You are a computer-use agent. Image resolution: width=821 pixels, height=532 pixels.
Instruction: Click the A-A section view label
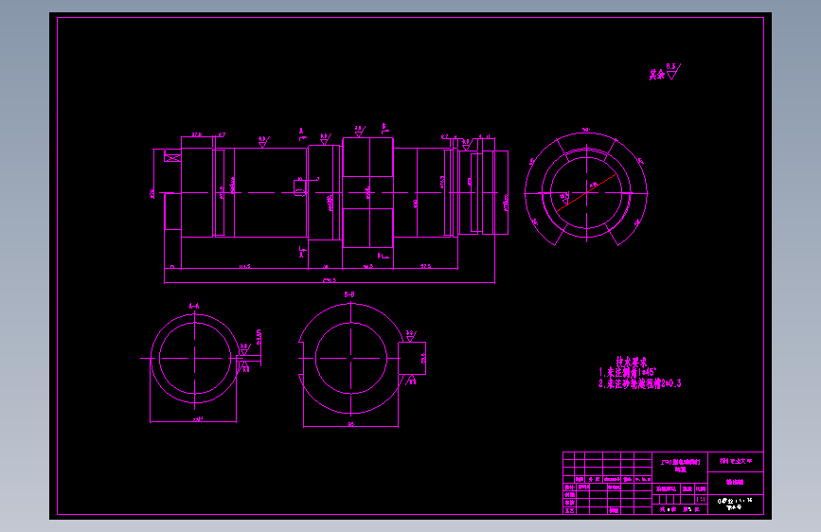coord(194,307)
